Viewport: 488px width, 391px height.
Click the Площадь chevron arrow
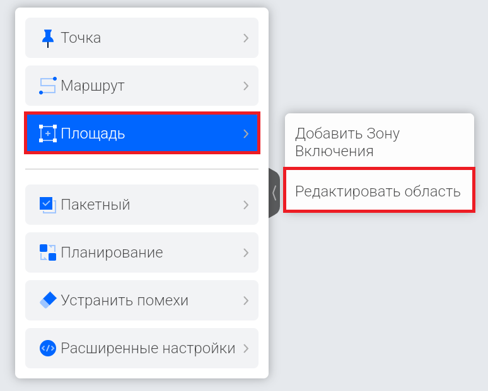pos(246,133)
